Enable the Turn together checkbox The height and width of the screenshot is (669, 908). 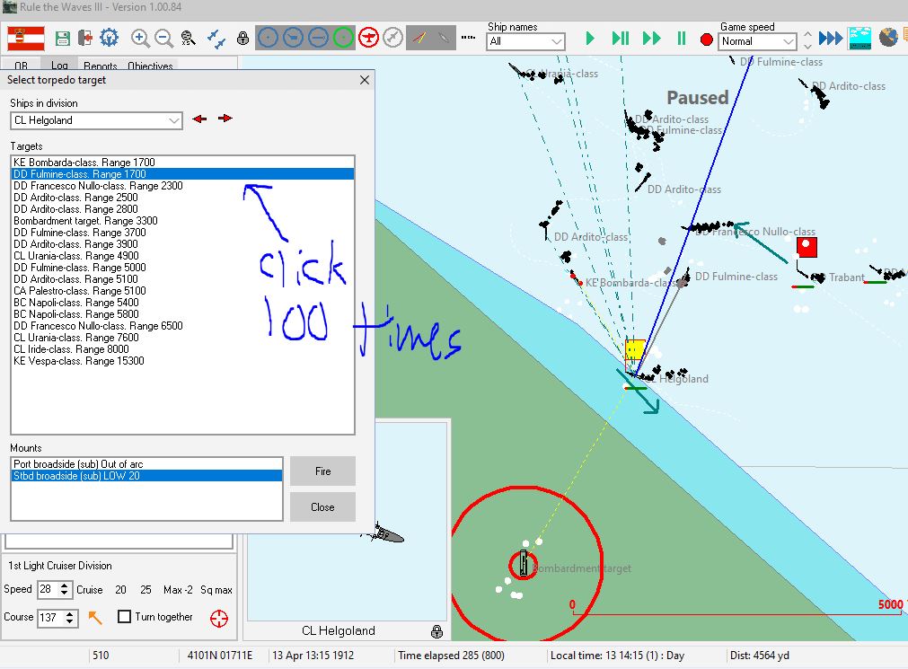pos(124,617)
